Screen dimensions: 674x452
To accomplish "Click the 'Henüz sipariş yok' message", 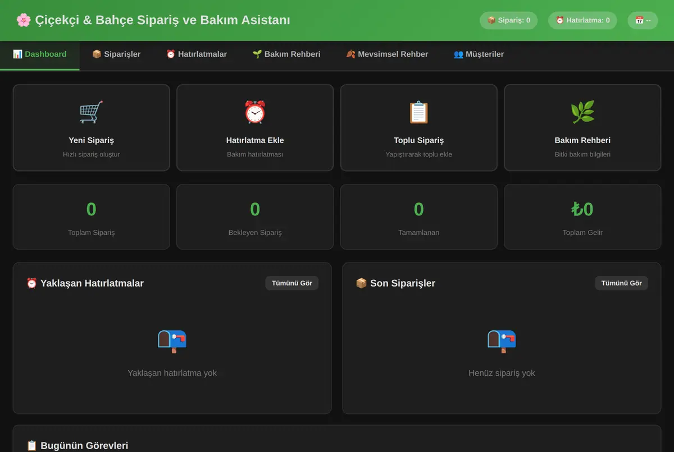I will point(502,373).
